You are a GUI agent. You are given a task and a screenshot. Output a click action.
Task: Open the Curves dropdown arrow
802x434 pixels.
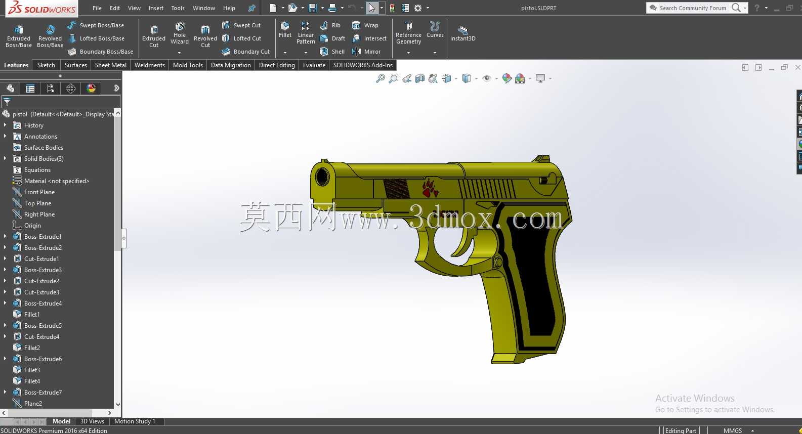(x=435, y=53)
